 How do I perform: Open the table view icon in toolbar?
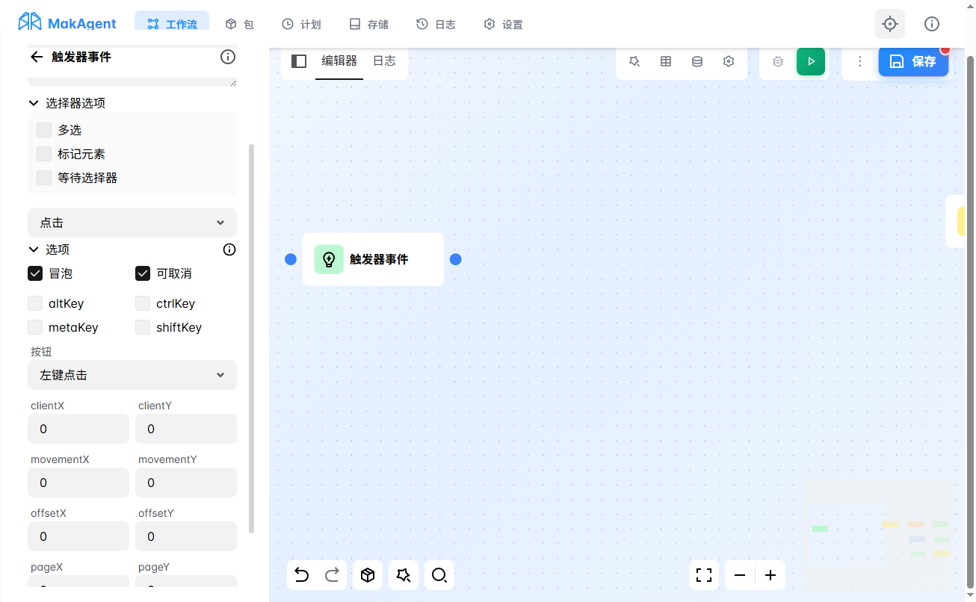[x=666, y=61]
